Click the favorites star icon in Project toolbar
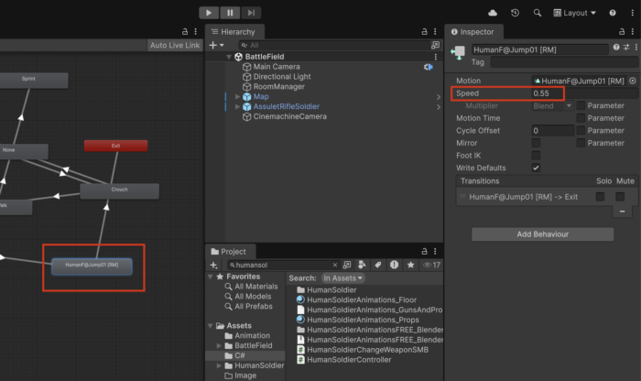This screenshot has width=641, height=381. pos(409,265)
